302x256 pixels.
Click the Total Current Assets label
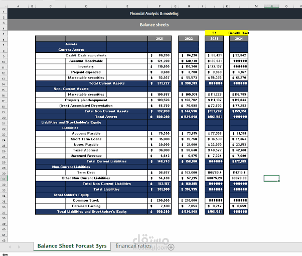[x=107, y=83]
